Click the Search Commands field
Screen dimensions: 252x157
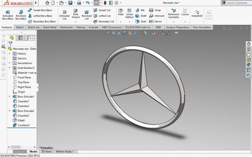coord(237,3)
